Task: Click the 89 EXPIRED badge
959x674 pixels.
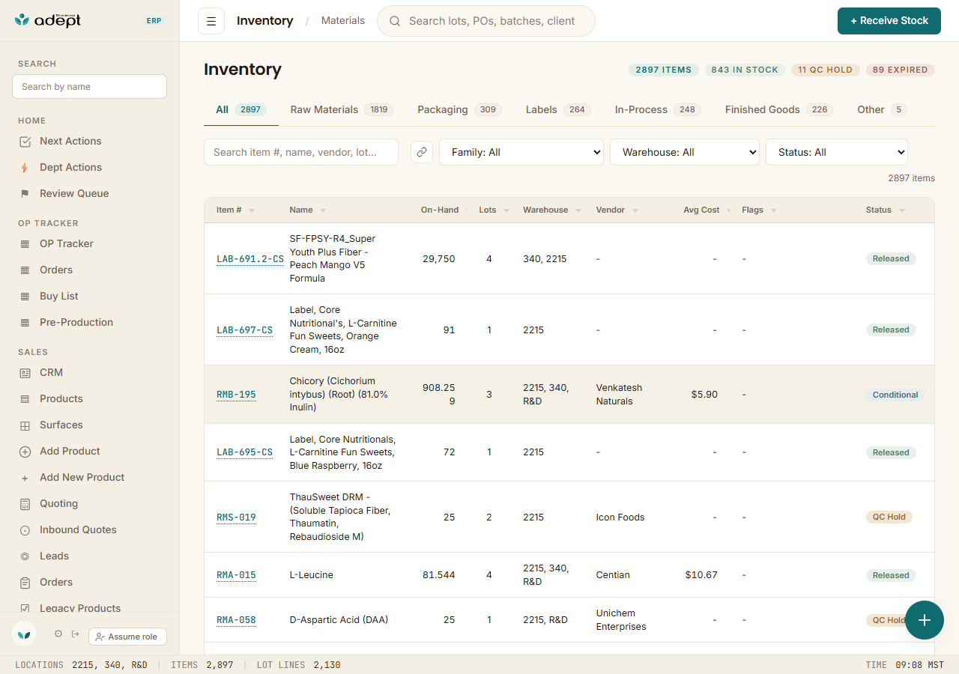Action: tap(900, 70)
